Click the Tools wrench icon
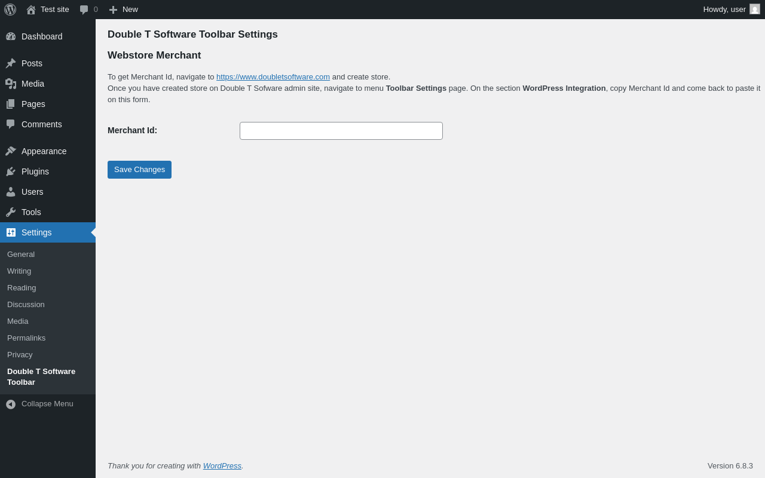The image size is (765, 478). click(x=11, y=212)
